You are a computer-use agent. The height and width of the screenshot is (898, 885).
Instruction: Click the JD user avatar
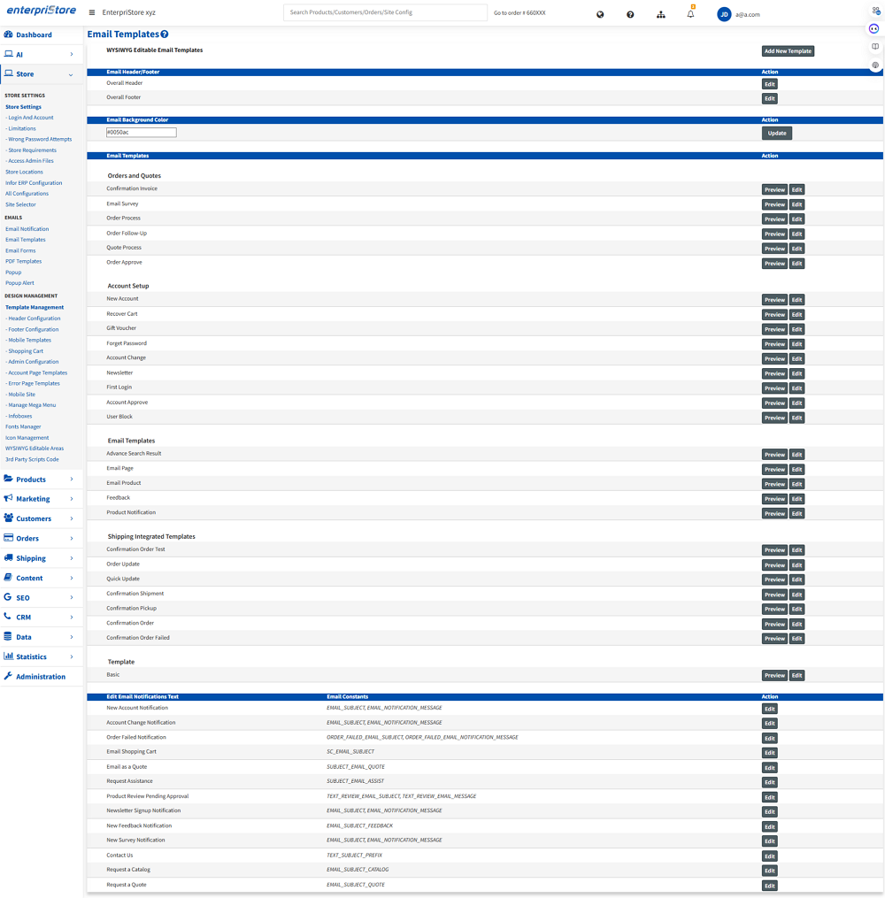[x=724, y=14]
